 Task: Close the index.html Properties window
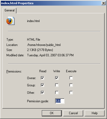[104, 3]
